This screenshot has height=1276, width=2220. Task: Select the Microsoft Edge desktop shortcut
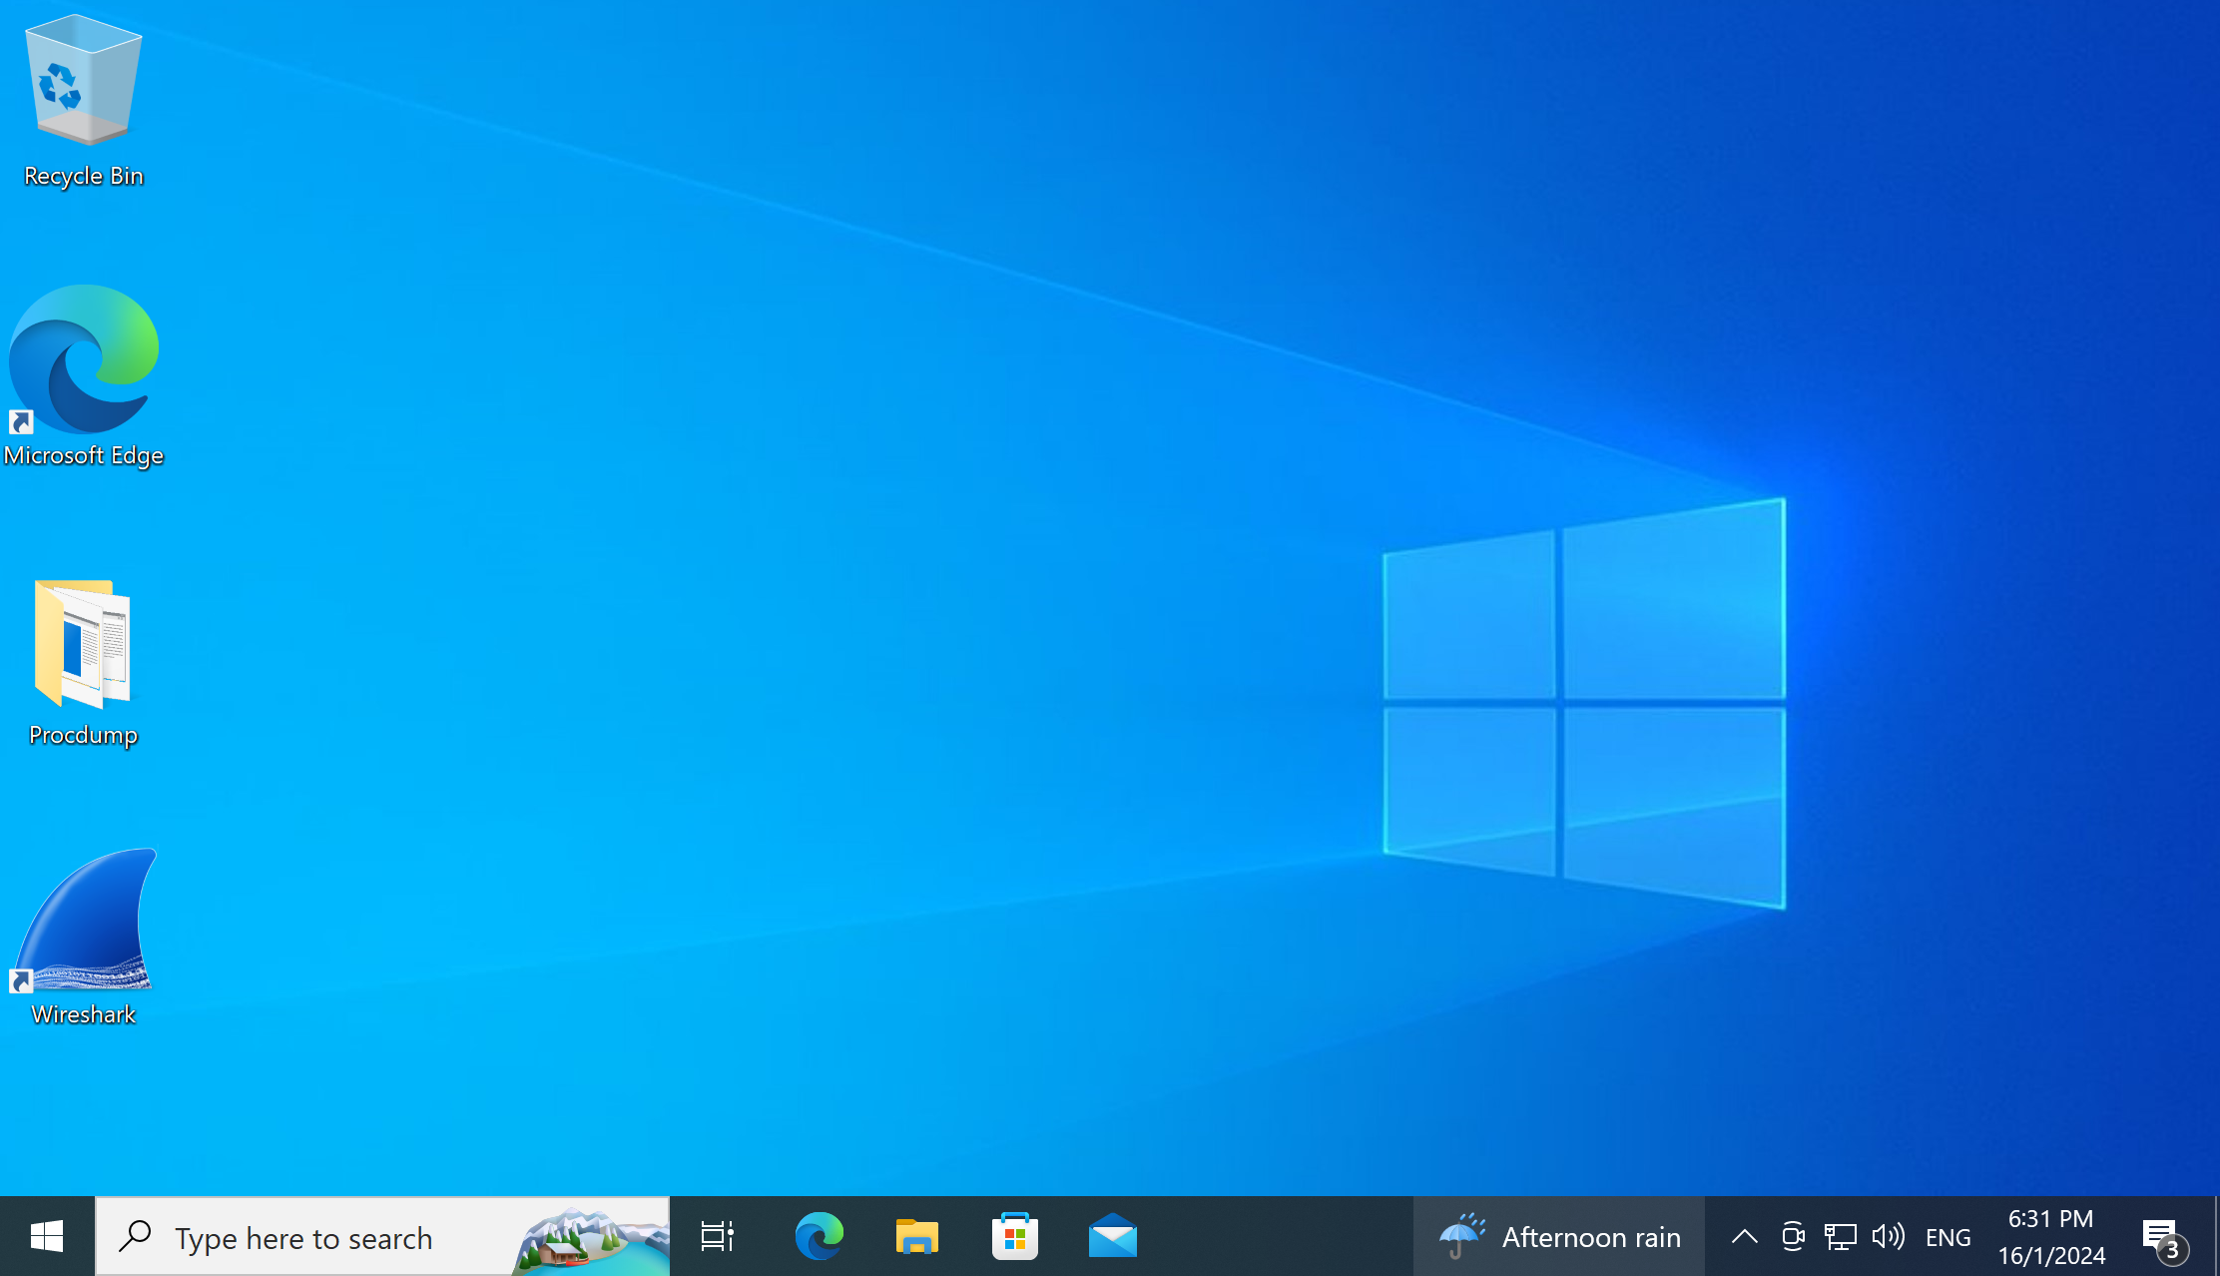point(83,377)
